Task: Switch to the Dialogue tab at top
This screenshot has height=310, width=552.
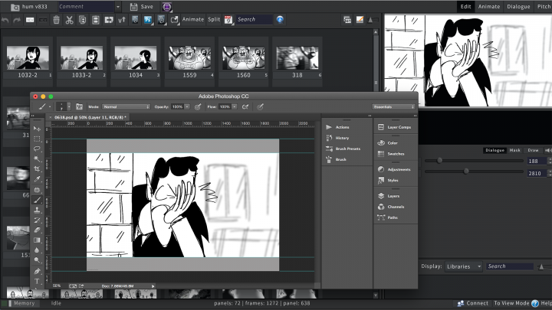Action: pos(518,6)
